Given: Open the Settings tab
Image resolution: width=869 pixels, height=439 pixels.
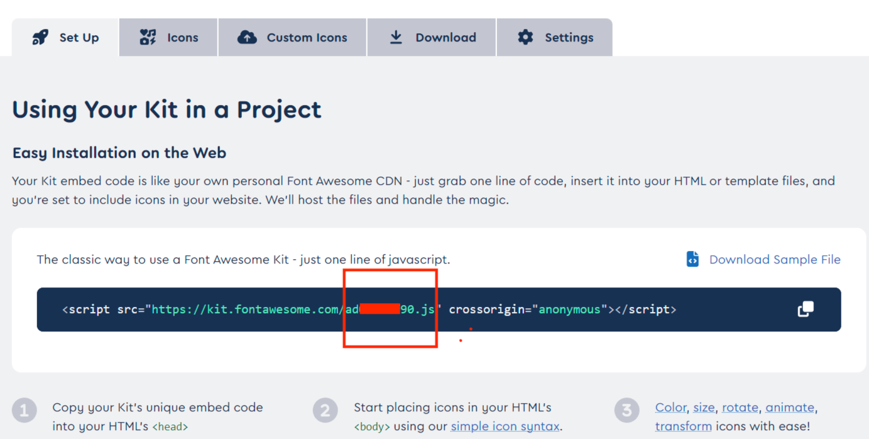Looking at the screenshot, I should tap(554, 38).
